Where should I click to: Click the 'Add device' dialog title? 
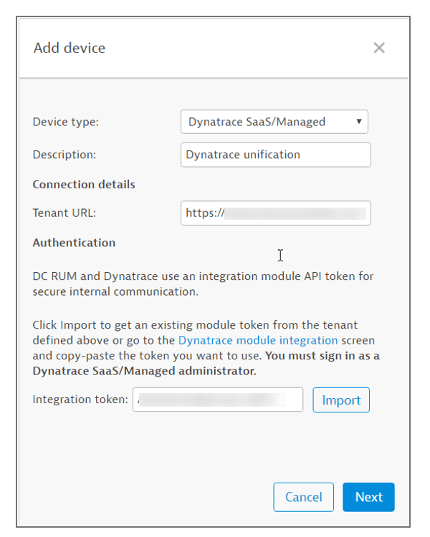pos(70,48)
